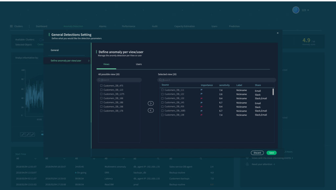The image size is (336, 190).
Task: Click the importance flag for Customers_DB_111
Action: click(201, 90)
